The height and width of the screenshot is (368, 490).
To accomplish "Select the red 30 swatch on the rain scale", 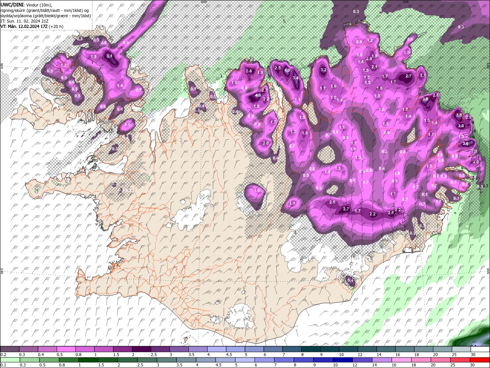I will [480, 360].
